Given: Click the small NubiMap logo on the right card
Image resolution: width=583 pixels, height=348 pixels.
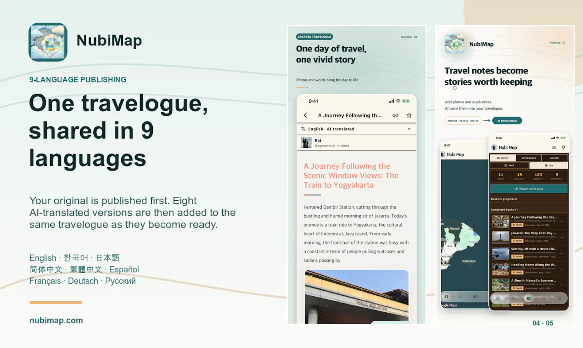Looking at the screenshot, I should [x=454, y=44].
